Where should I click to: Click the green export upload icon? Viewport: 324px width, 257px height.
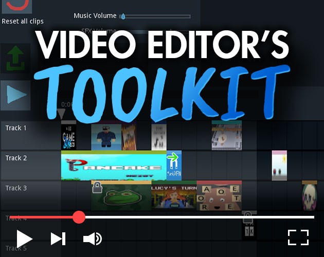pyautogui.click(x=15, y=58)
